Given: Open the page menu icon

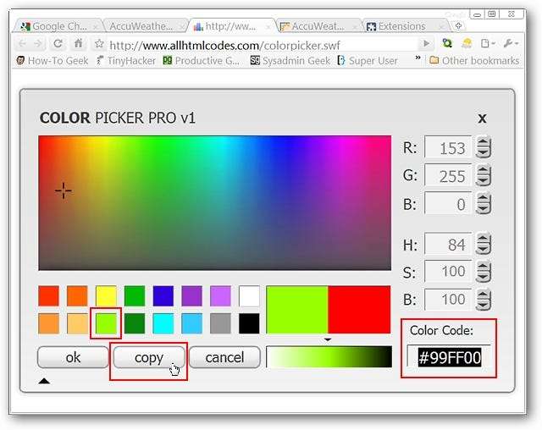Looking at the screenshot, I should tap(488, 44).
